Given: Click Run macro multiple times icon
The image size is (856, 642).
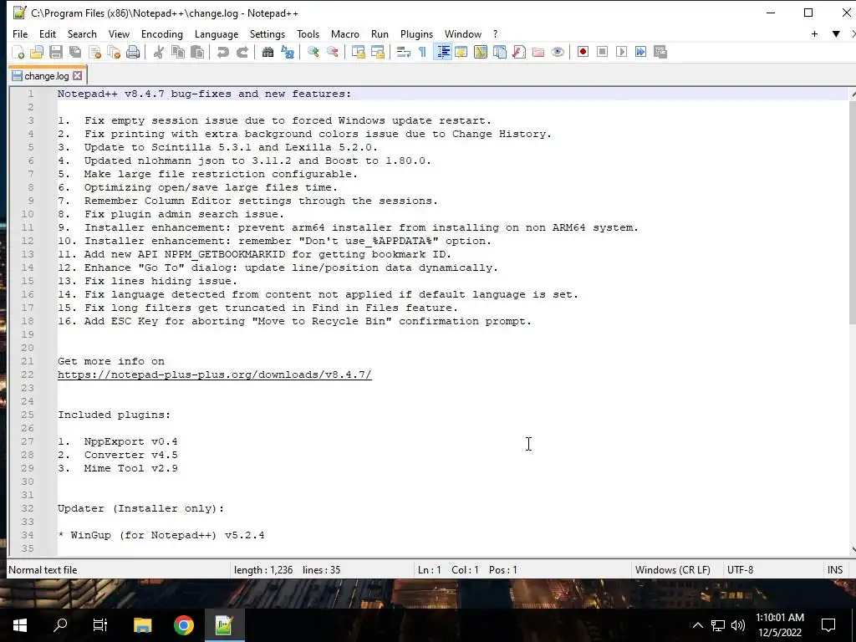Looking at the screenshot, I should (x=640, y=52).
